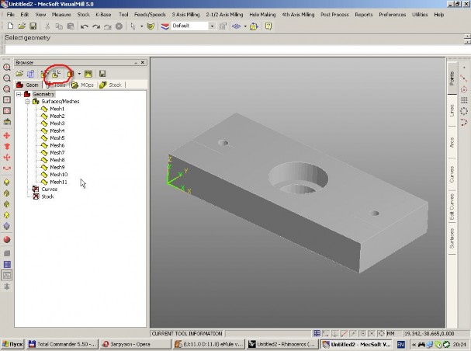
Task: Click the green image icon in Browser toolbar
Action: (88, 74)
